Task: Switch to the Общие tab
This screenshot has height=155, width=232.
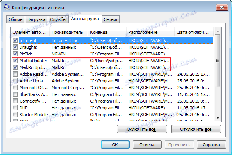Action: pos(15,19)
